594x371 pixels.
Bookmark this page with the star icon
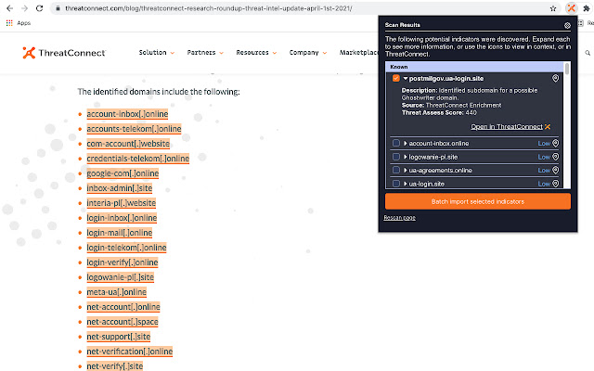[x=553, y=8]
